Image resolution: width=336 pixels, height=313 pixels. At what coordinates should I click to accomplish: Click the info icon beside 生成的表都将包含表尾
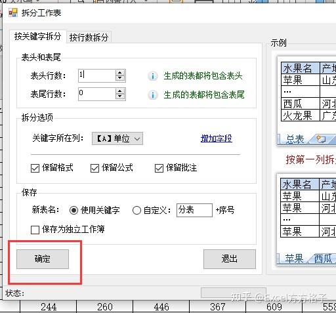coord(153,95)
